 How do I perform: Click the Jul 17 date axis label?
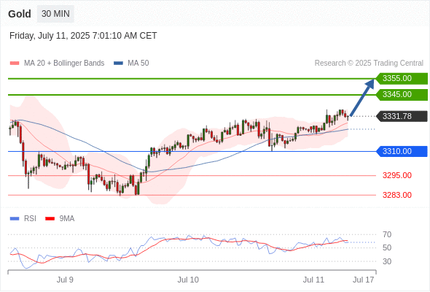pos(364,280)
